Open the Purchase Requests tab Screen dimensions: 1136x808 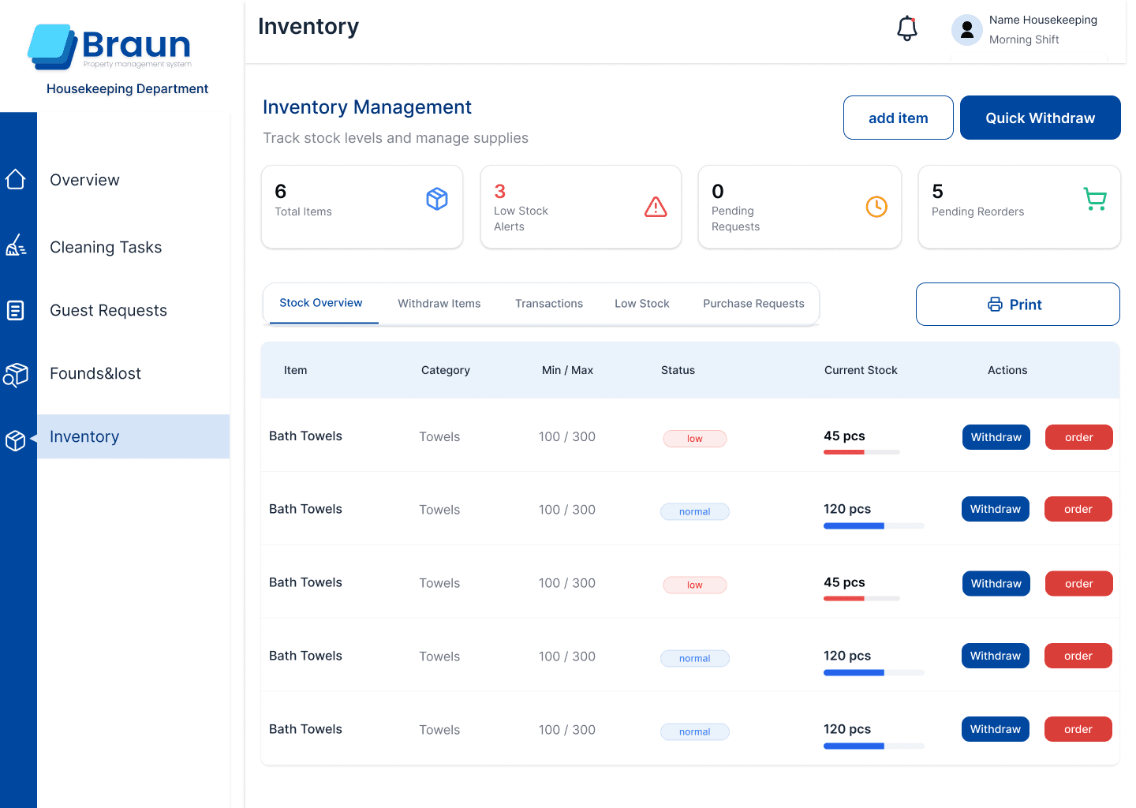tap(753, 304)
